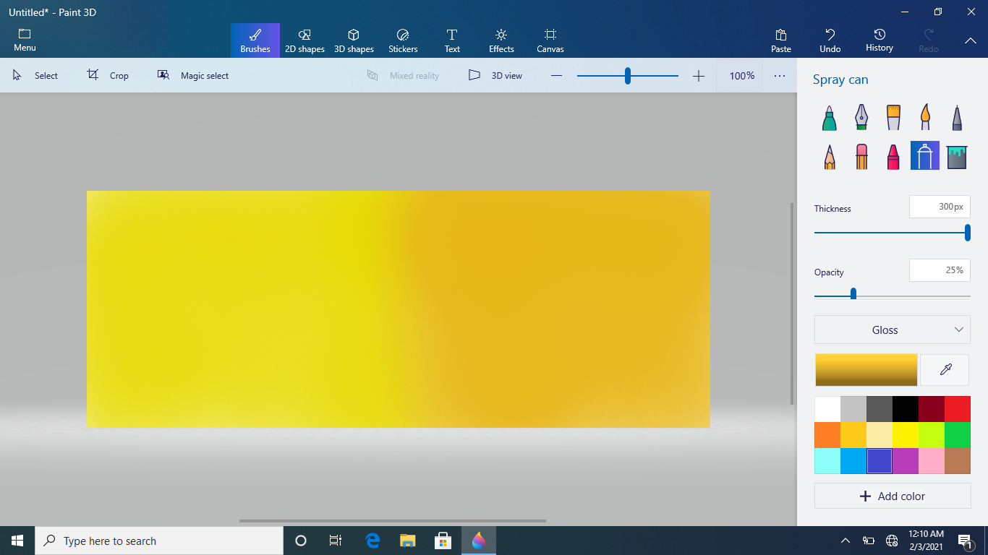Screen dimensions: 988x555
Task: Switch to the Stickers tab
Action: [x=403, y=40]
